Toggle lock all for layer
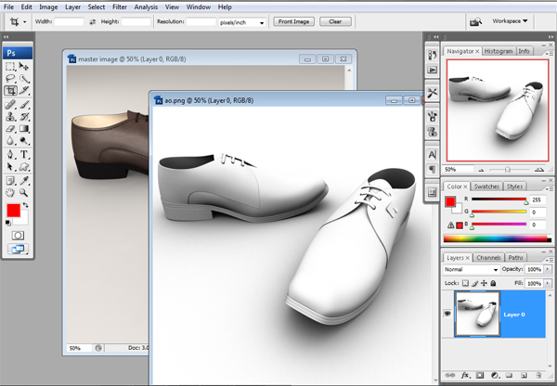Viewport: 557px width, 386px height. (493, 283)
